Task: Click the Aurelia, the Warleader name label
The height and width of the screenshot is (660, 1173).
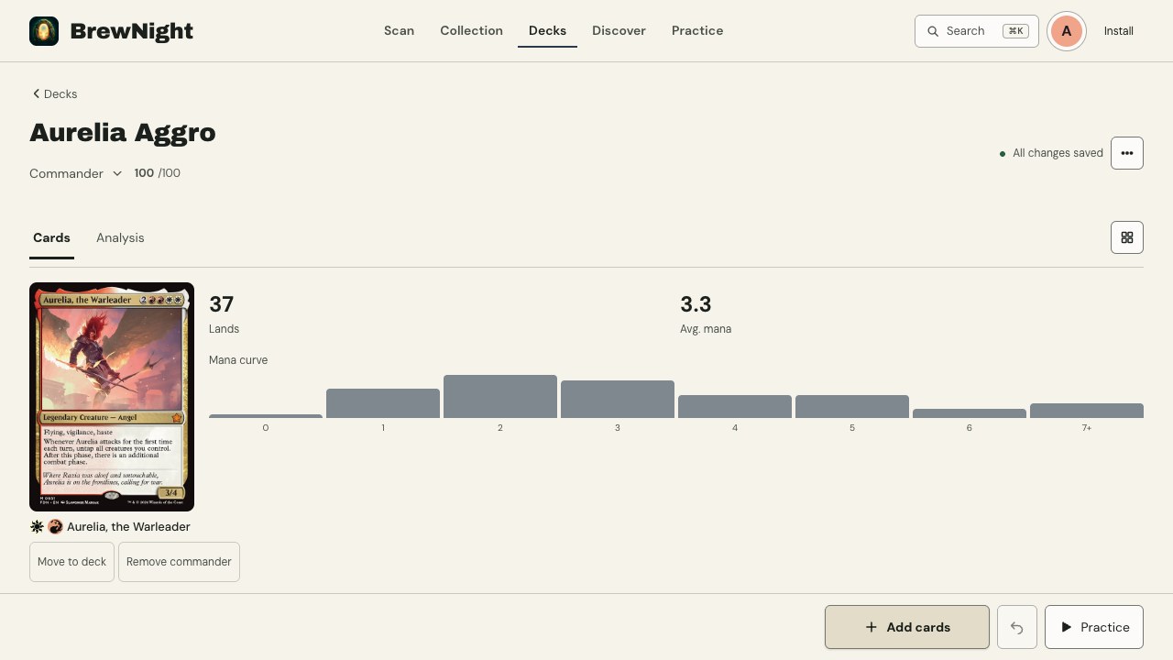Action: [128, 527]
